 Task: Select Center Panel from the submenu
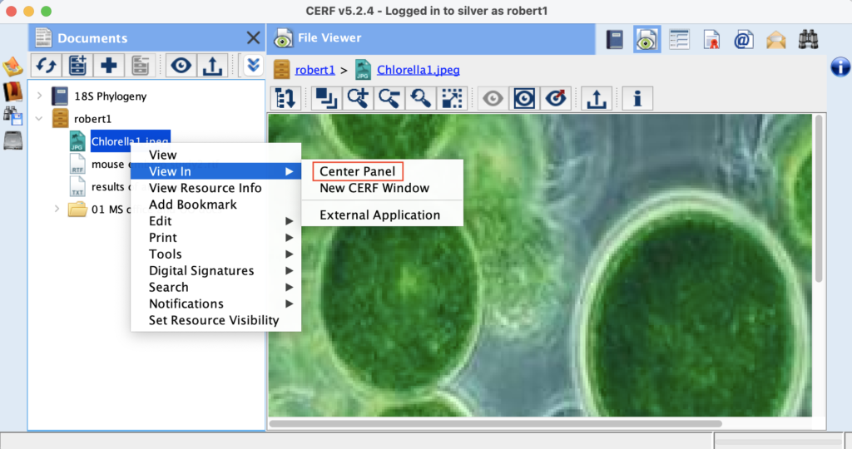click(x=358, y=171)
